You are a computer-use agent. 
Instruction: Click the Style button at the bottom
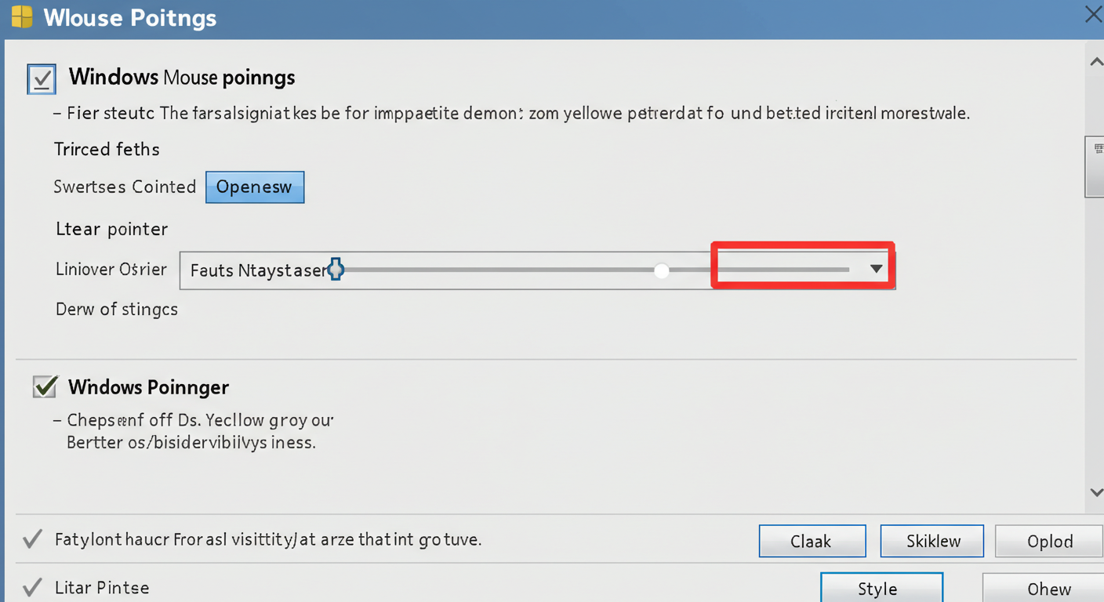(881, 589)
